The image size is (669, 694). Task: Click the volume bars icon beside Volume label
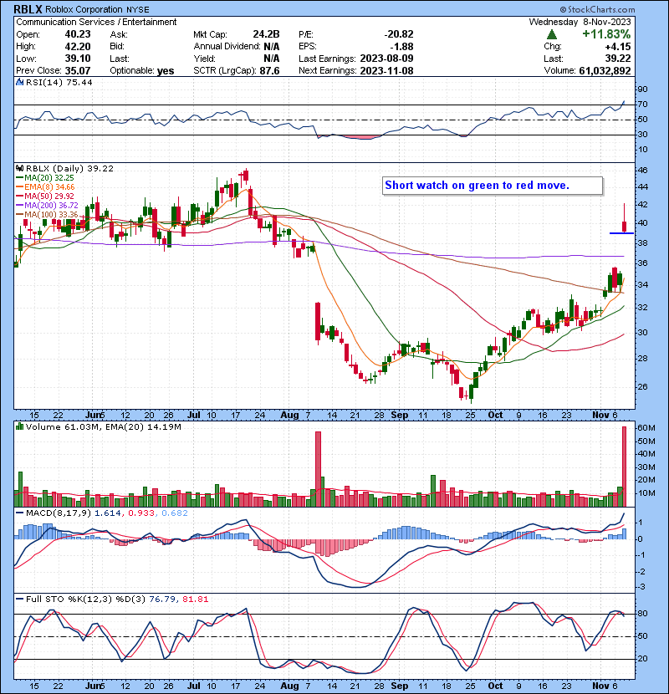(20, 426)
